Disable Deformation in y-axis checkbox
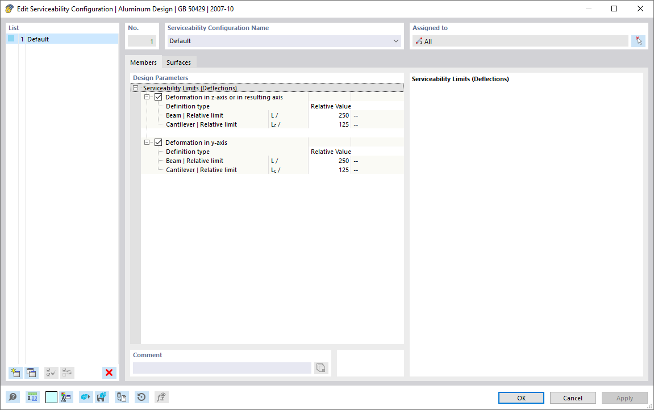Image resolution: width=654 pixels, height=410 pixels. 158,142
